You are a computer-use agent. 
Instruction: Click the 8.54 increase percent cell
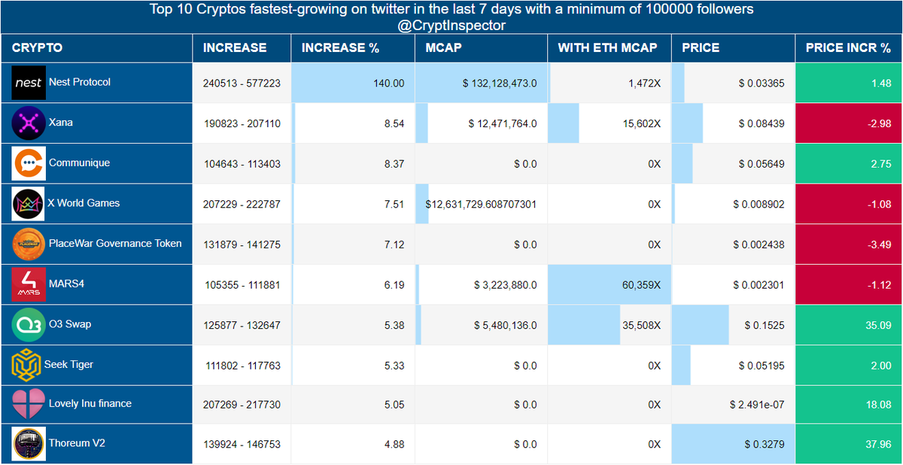click(353, 123)
